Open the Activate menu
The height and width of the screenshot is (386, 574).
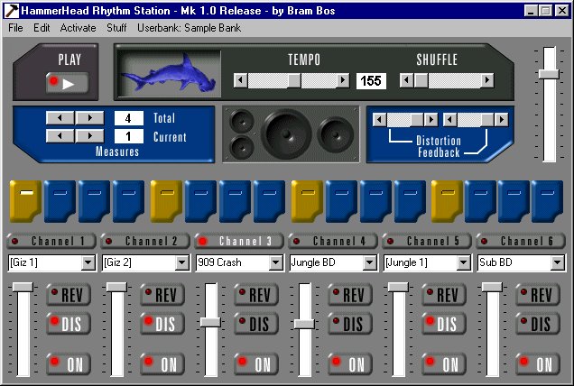(78, 28)
